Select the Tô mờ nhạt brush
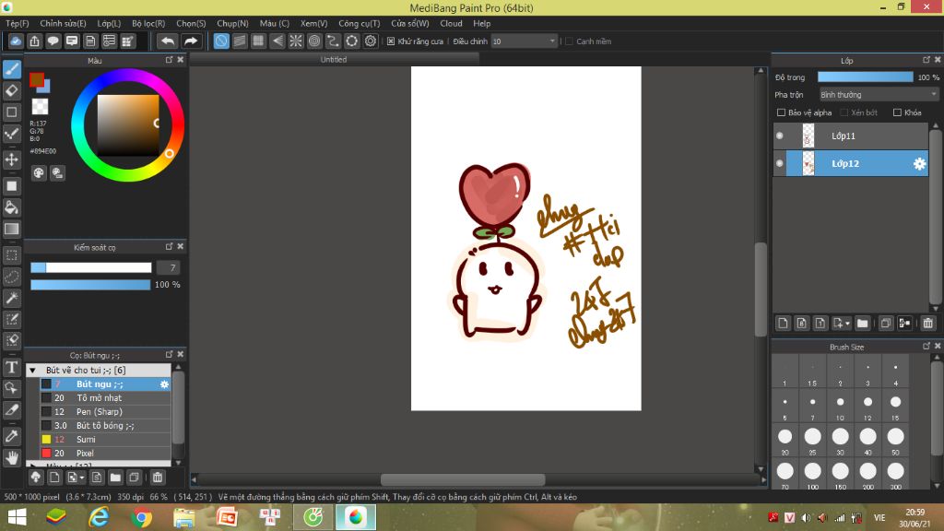The image size is (944, 531). tap(105, 398)
